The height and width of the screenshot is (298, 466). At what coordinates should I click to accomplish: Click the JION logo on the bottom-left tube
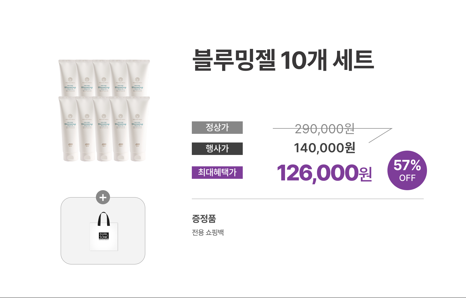coord(70,144)
